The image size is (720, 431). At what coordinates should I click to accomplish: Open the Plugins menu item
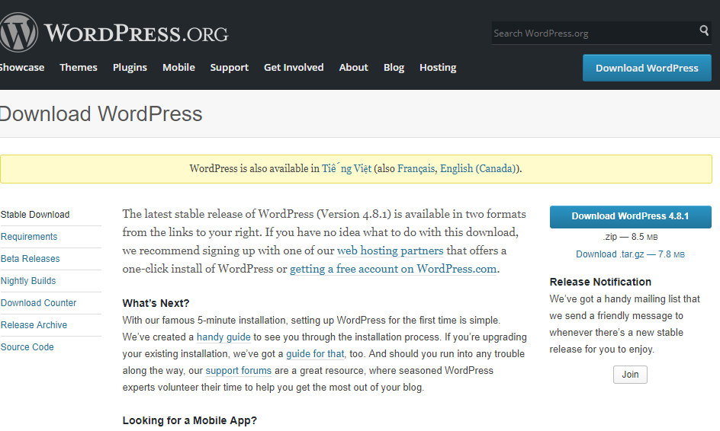click(130, 68)
